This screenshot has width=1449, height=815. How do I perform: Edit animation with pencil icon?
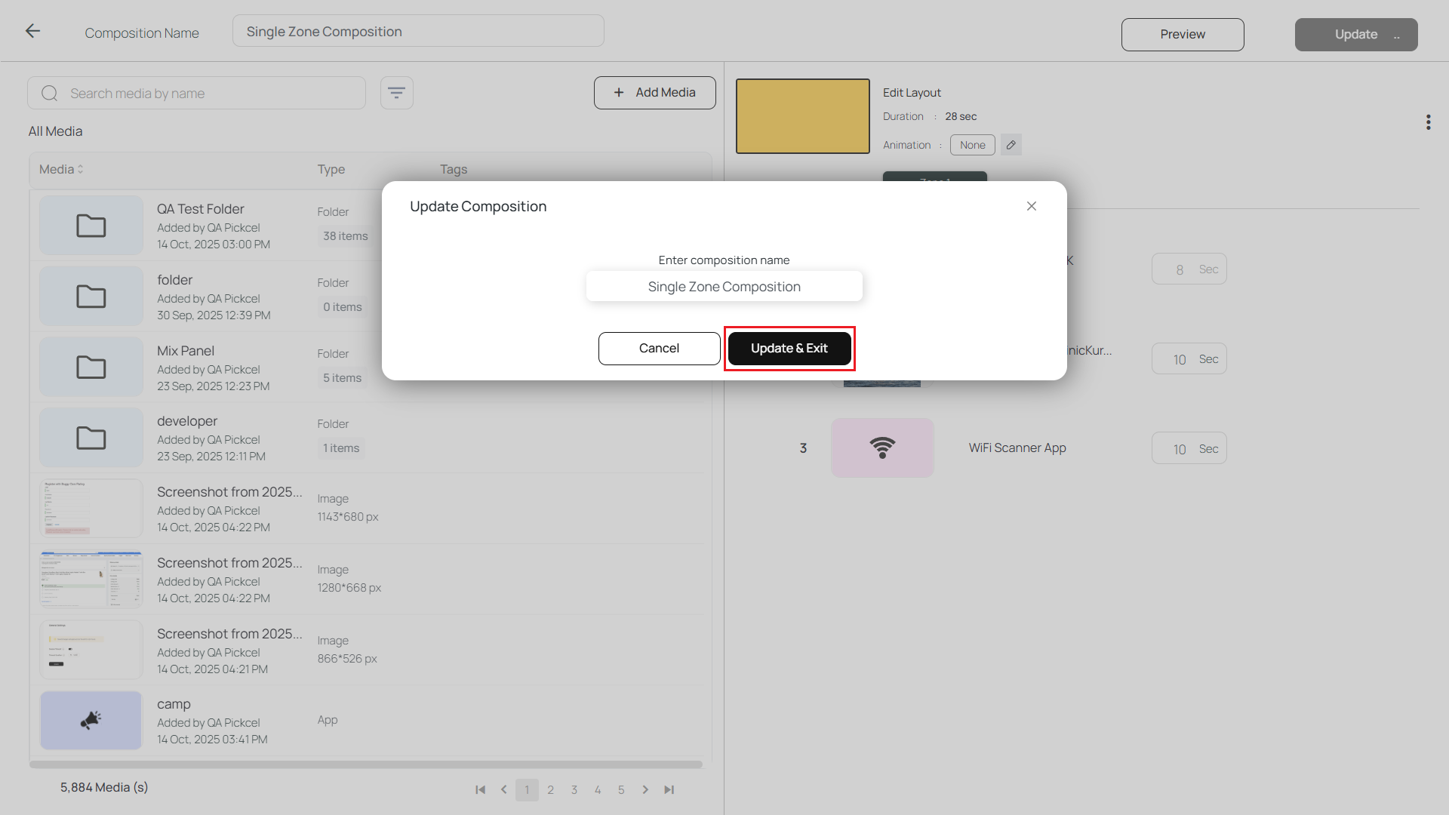click(1011, 145)
